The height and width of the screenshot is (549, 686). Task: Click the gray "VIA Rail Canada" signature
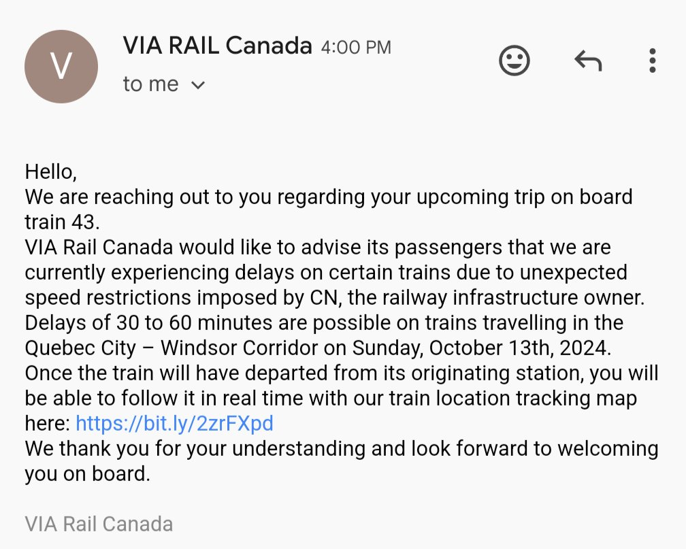pyautogui.click(x=99, y=524)
